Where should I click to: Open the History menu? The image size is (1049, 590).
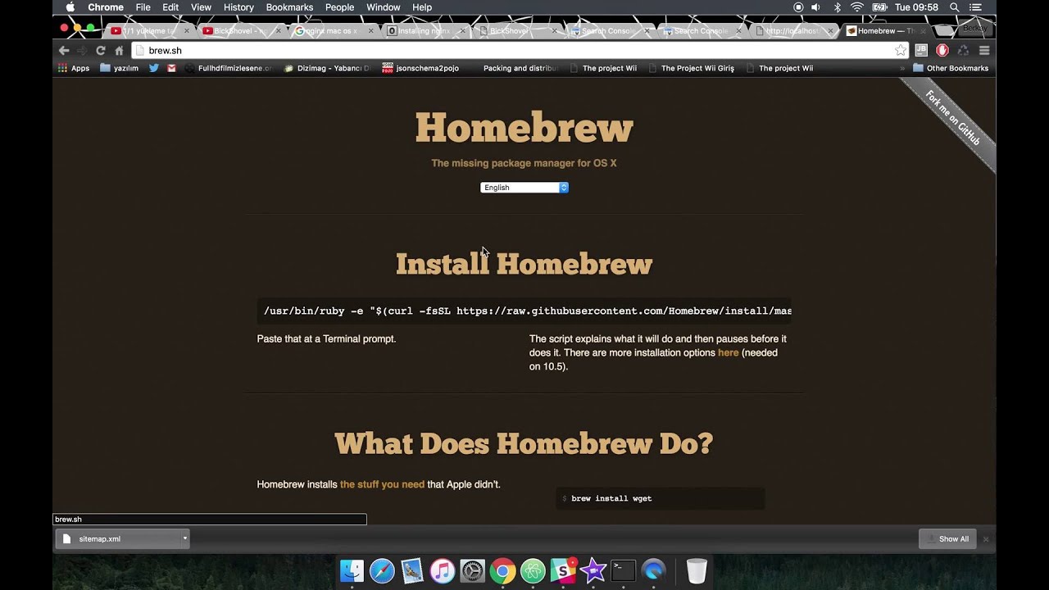tap(238, 7)
